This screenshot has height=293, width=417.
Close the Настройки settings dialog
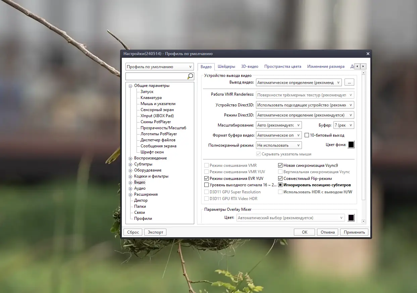(368, 54)
